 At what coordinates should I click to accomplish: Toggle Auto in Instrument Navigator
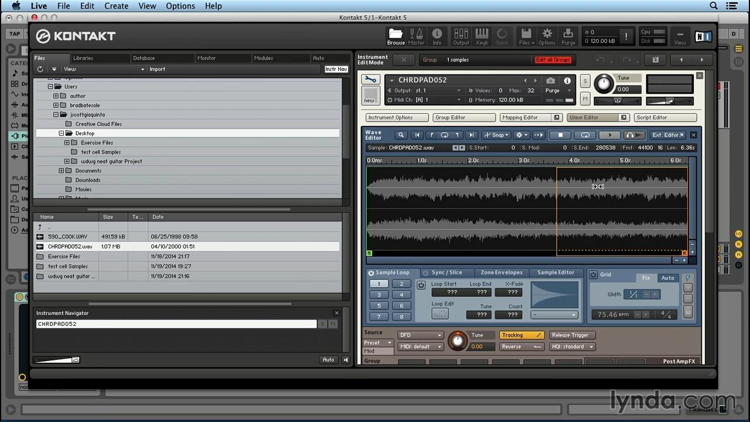point(329,360)
